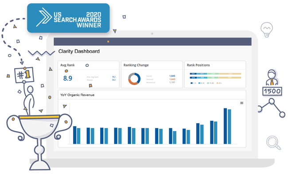Click the 8.9 average rank value
The height and width of the screenshot is (174, 288).
pos(68,78)
